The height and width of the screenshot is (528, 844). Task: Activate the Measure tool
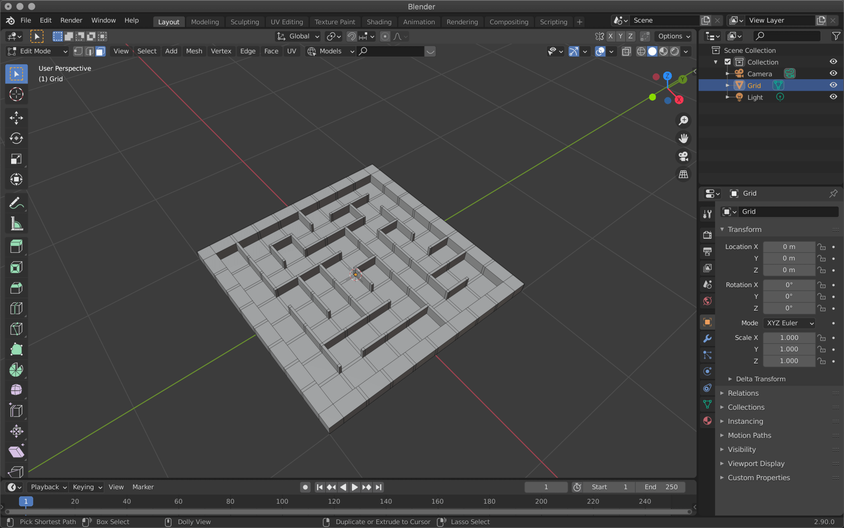(16, 224)
